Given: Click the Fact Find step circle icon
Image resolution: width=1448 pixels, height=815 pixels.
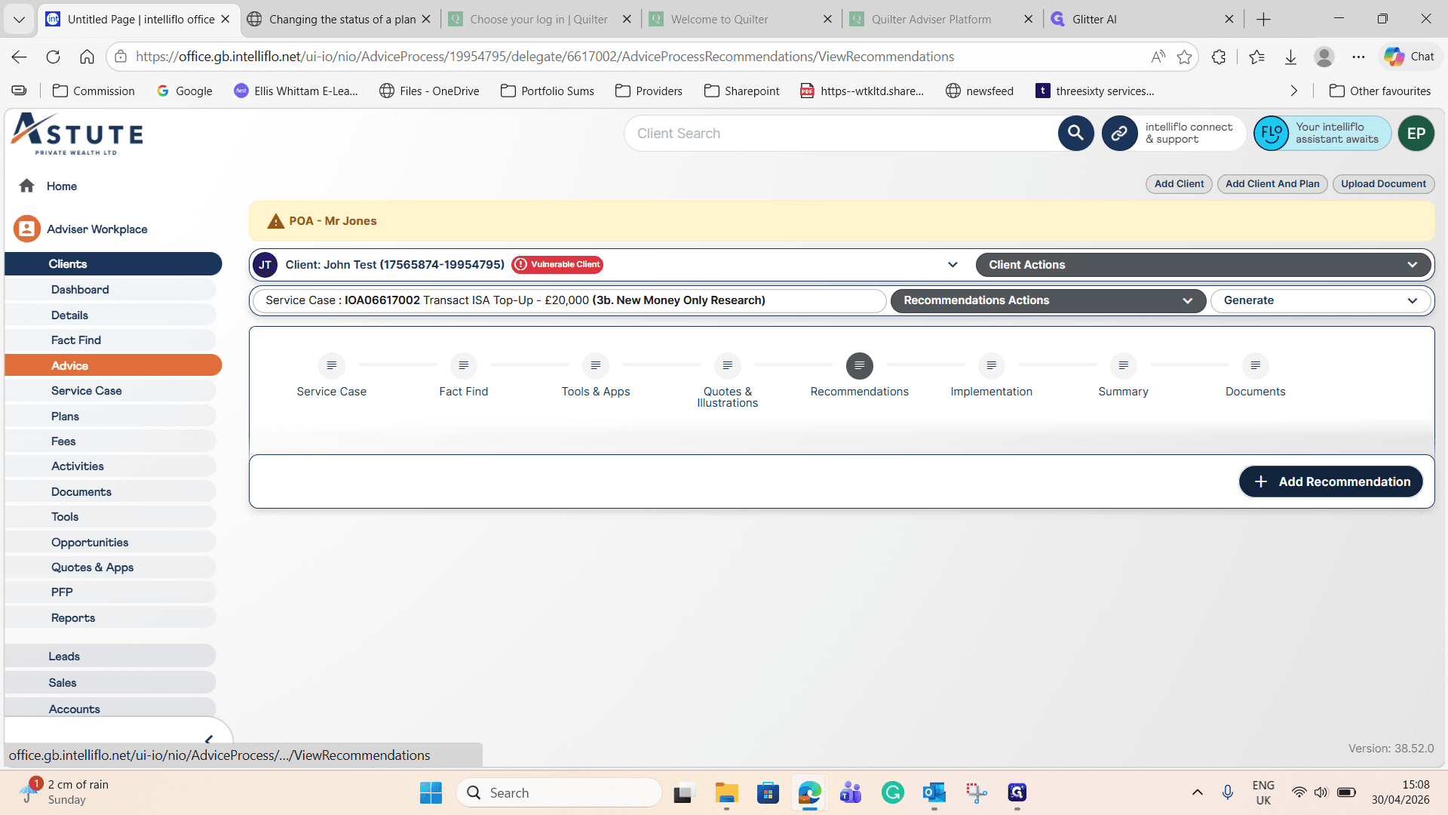Looking at the screenshot, I should pyautogui.click(x=464, y=365).
